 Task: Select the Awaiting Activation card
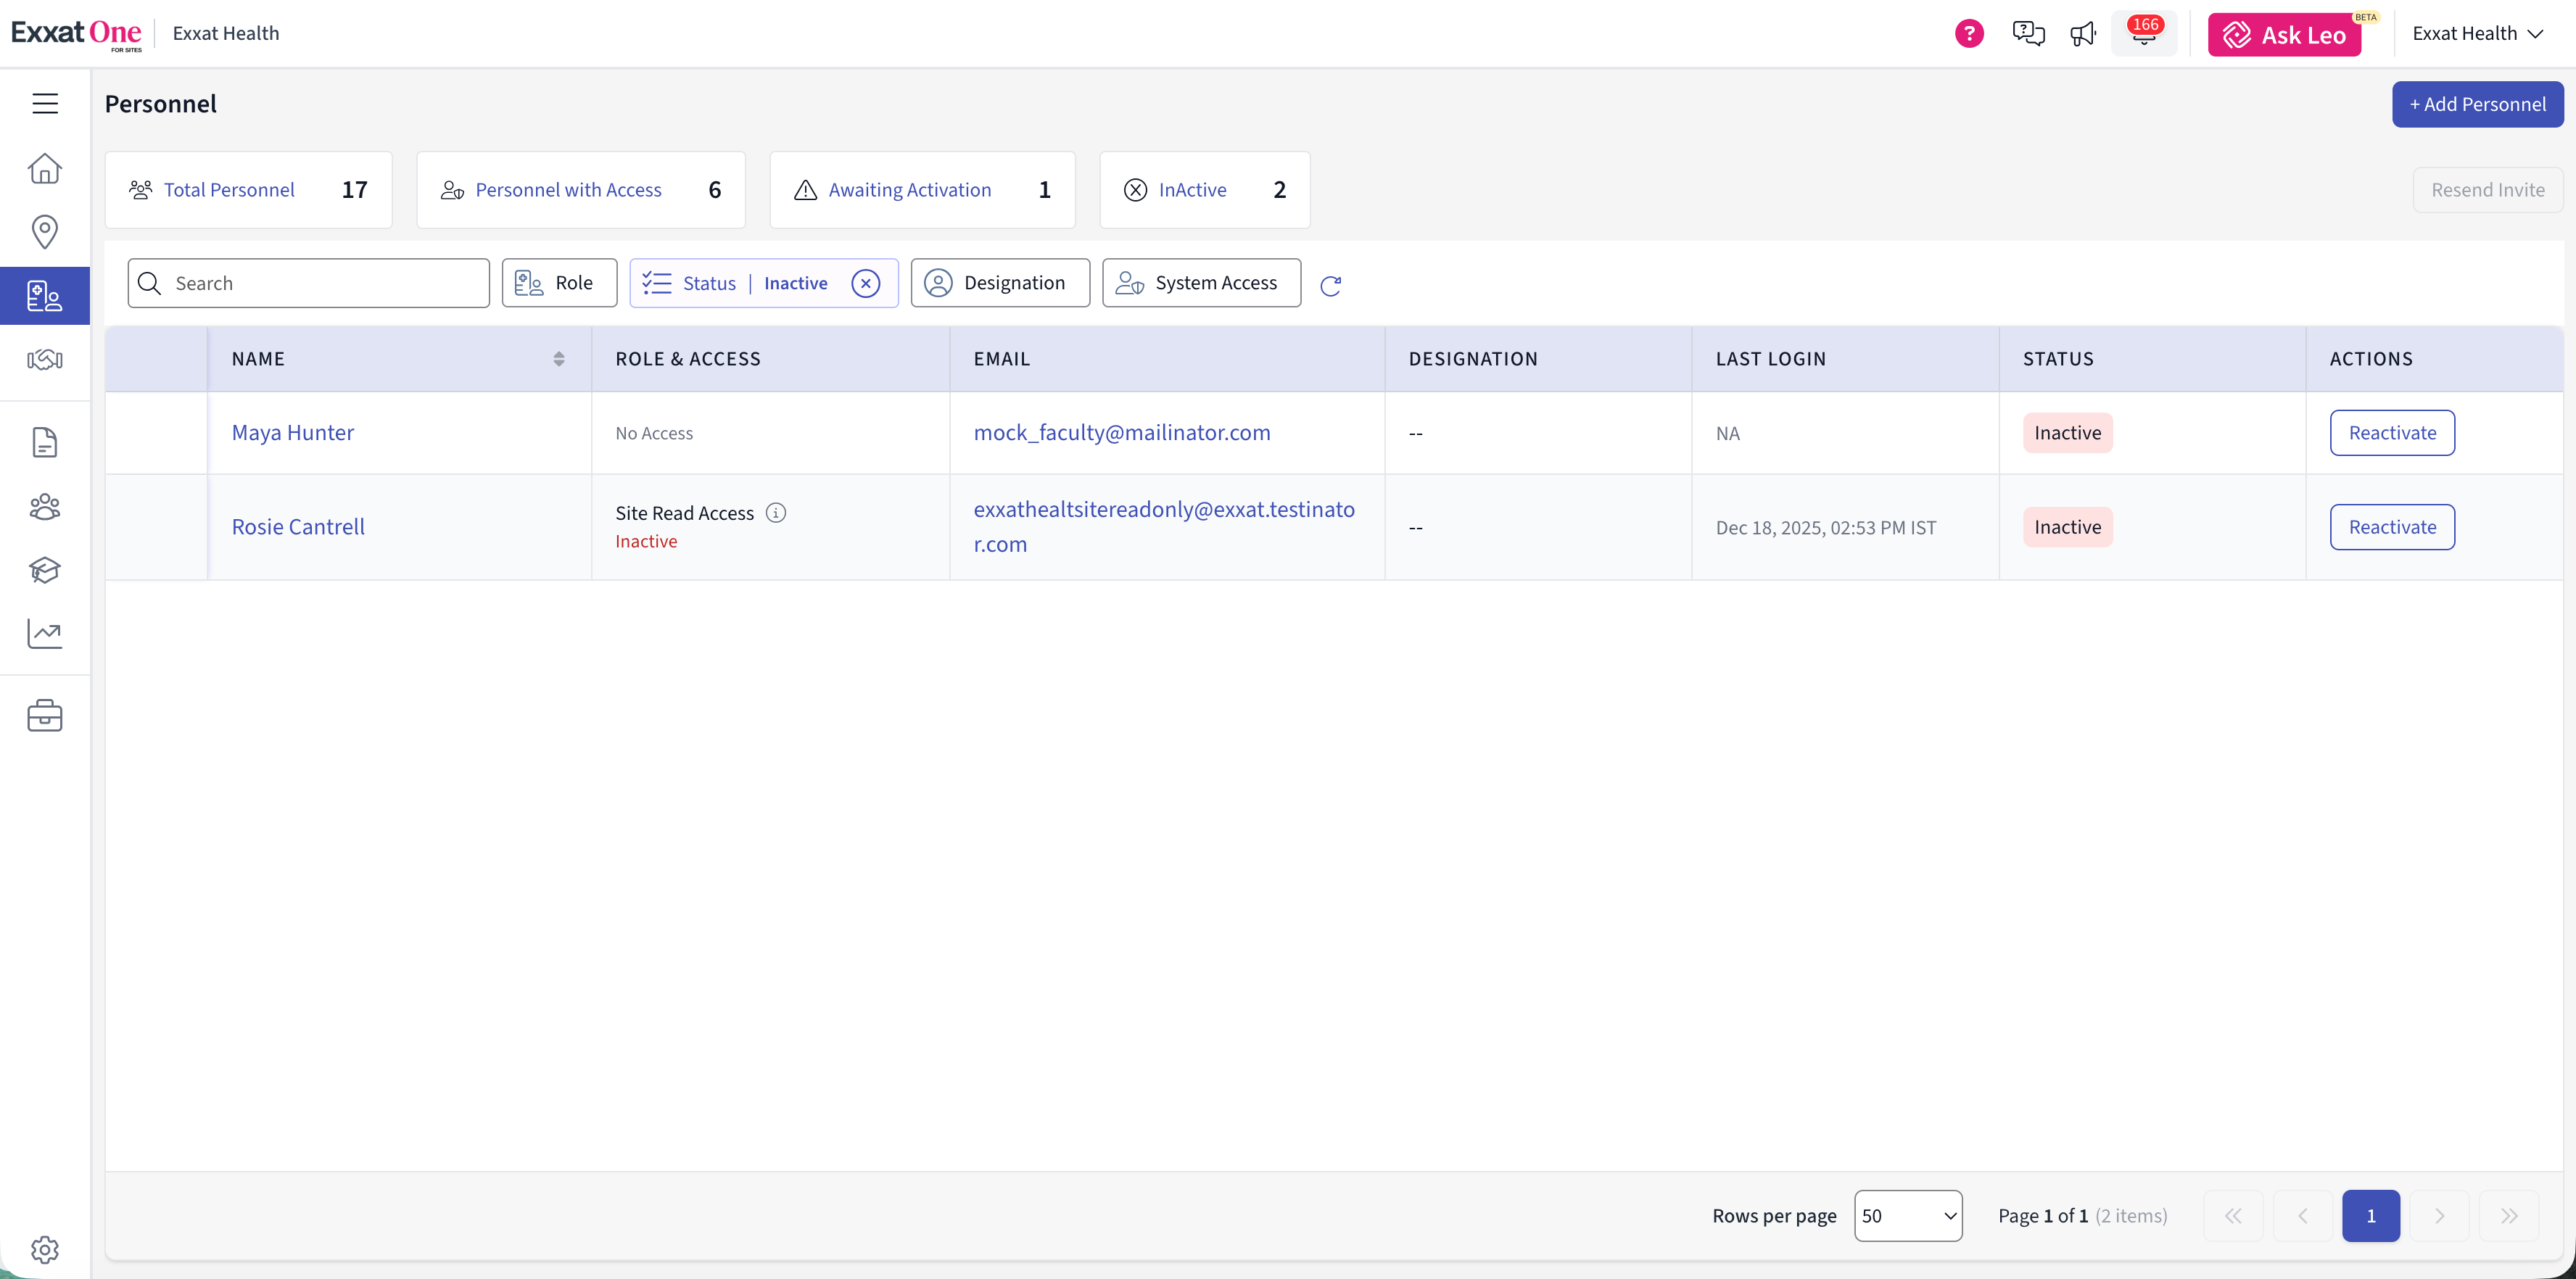(922, 190)
